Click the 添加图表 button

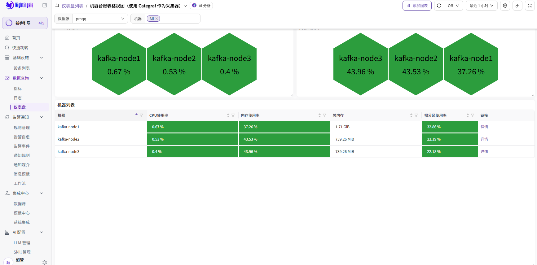click(417, 6)
